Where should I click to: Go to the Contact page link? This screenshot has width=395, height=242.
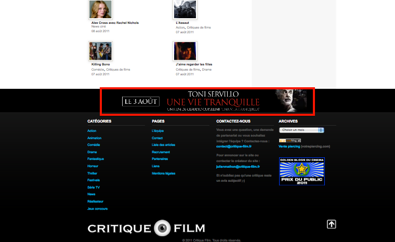(x=157, y=138)
